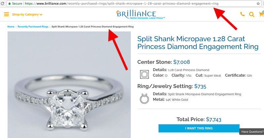Click the Center Stone price $7,008
Screen dimensions: 264x138
click(x=181, y=62)
